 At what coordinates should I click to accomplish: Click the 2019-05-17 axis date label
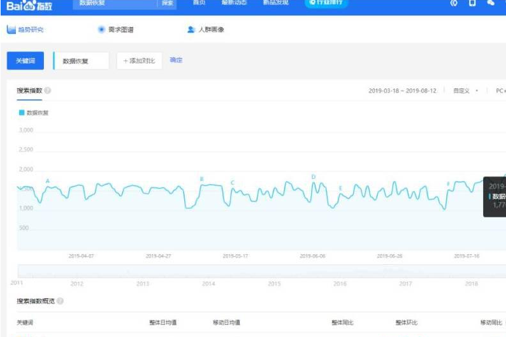click(x=235, y=256)
